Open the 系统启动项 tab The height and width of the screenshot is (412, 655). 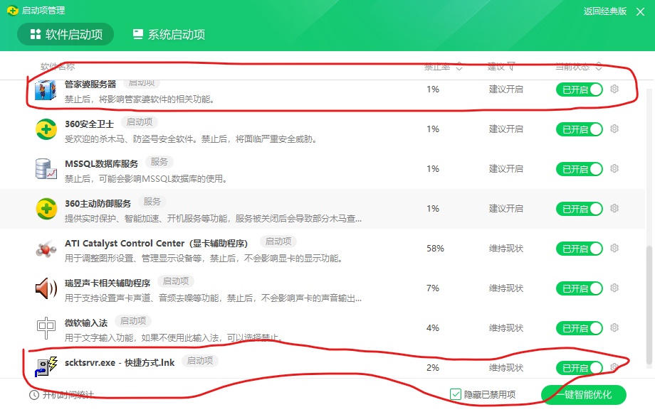[x=169, y=34]
